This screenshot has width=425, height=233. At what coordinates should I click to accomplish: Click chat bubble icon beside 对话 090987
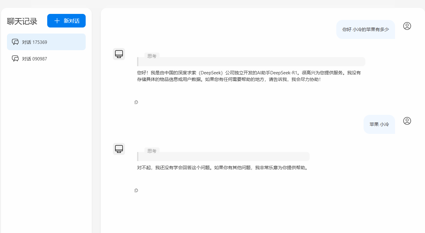tap(15, 59)
